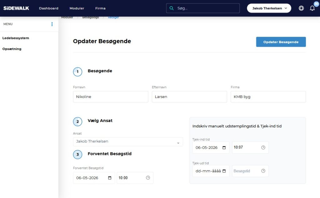
Task: Open the MENU three-dots options
Action: 52,24
